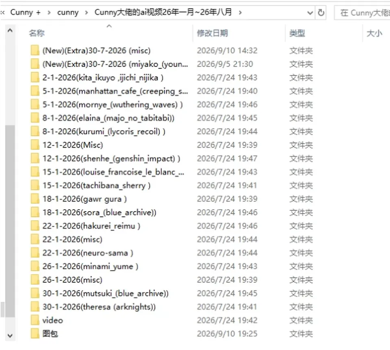Select the folder name "26-1-2026(minami_yume )"
Image resolution: width=390 pixels, height=350 pixels.
[x=90, y=266]
